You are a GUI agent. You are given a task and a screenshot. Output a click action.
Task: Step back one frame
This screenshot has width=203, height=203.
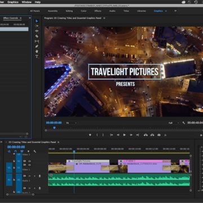[118, 135]
